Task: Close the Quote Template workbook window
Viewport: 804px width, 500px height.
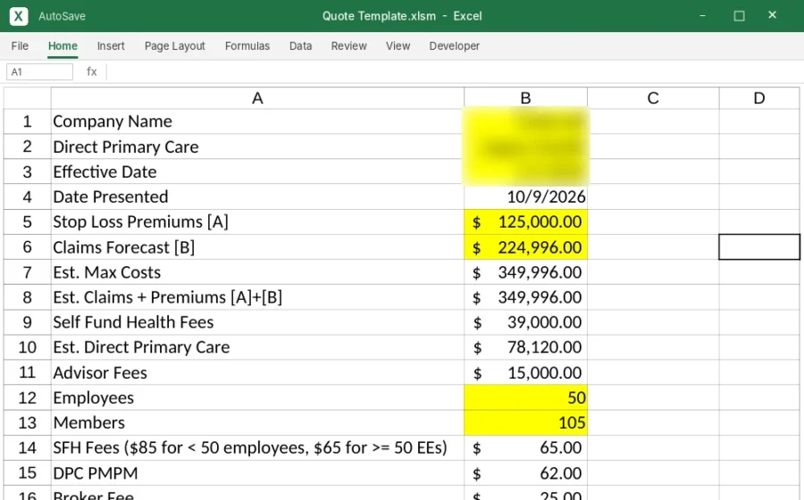Action: pos(772,15)
